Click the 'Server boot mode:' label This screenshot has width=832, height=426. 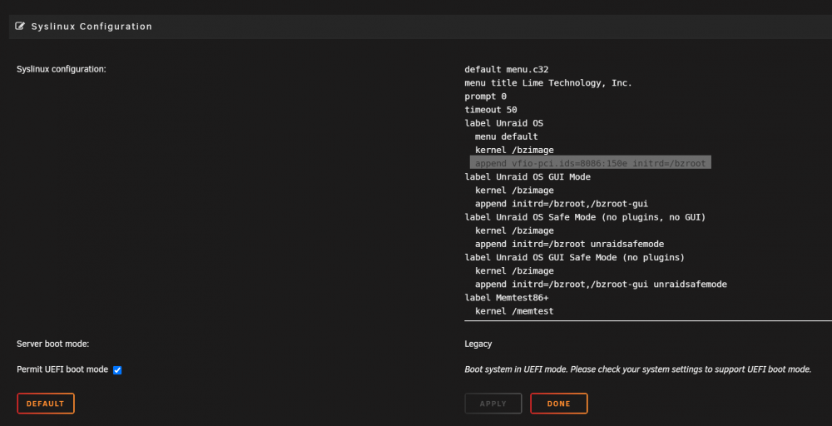(x=53, y=344)
